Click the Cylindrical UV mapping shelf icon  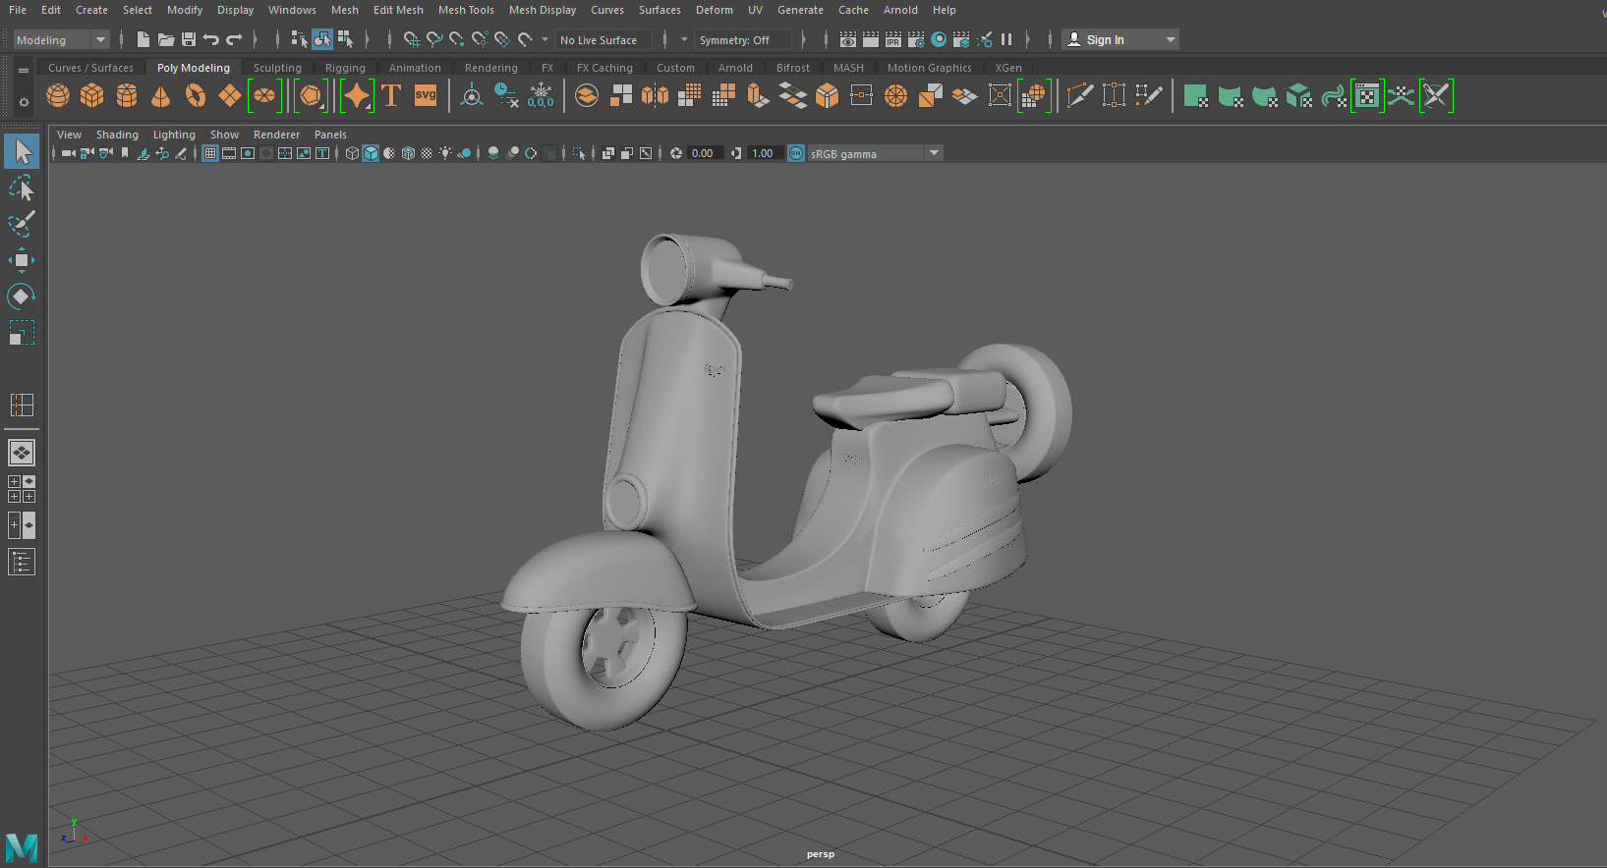1231,95
